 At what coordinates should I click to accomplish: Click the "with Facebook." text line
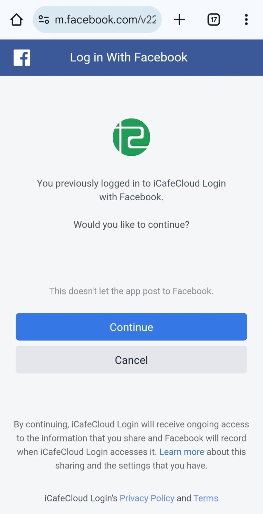pyautogui.click(x=131, y=197)
